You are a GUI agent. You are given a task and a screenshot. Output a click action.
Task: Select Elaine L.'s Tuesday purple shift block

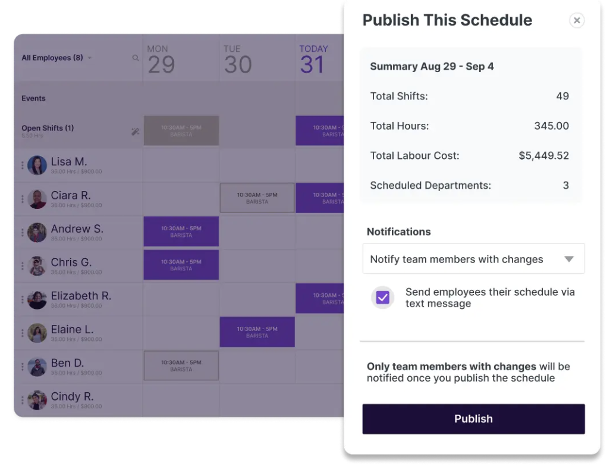(x=257, y=332)
